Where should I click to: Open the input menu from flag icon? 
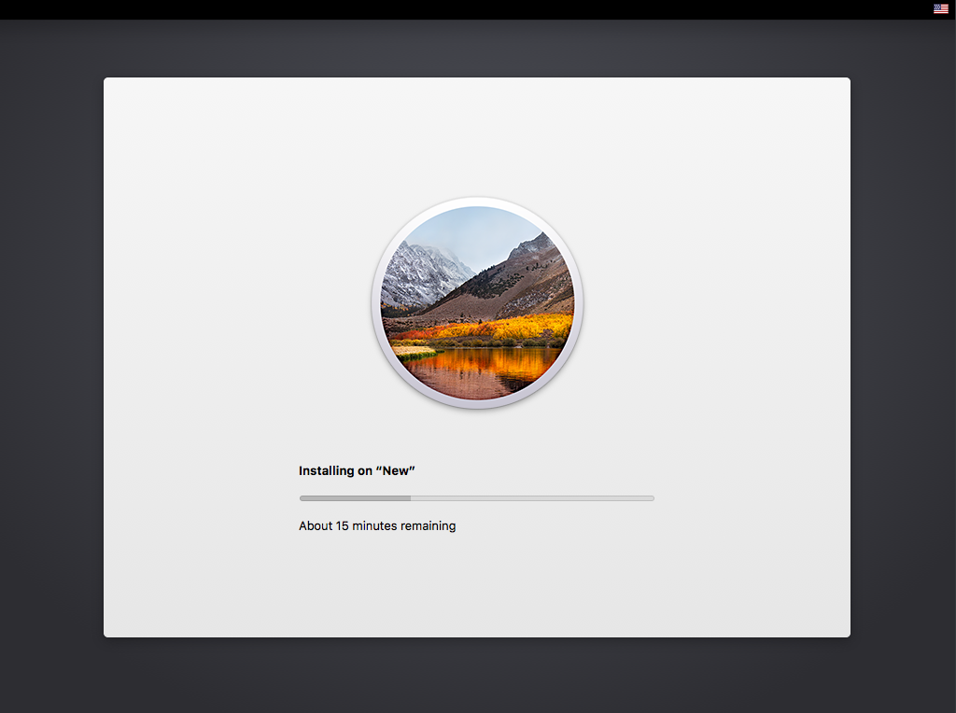click(940, 8)
